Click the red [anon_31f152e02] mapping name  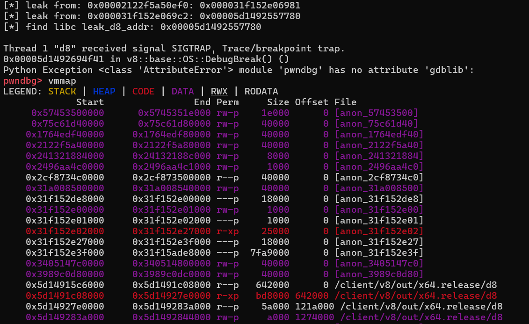pos(379,231)
